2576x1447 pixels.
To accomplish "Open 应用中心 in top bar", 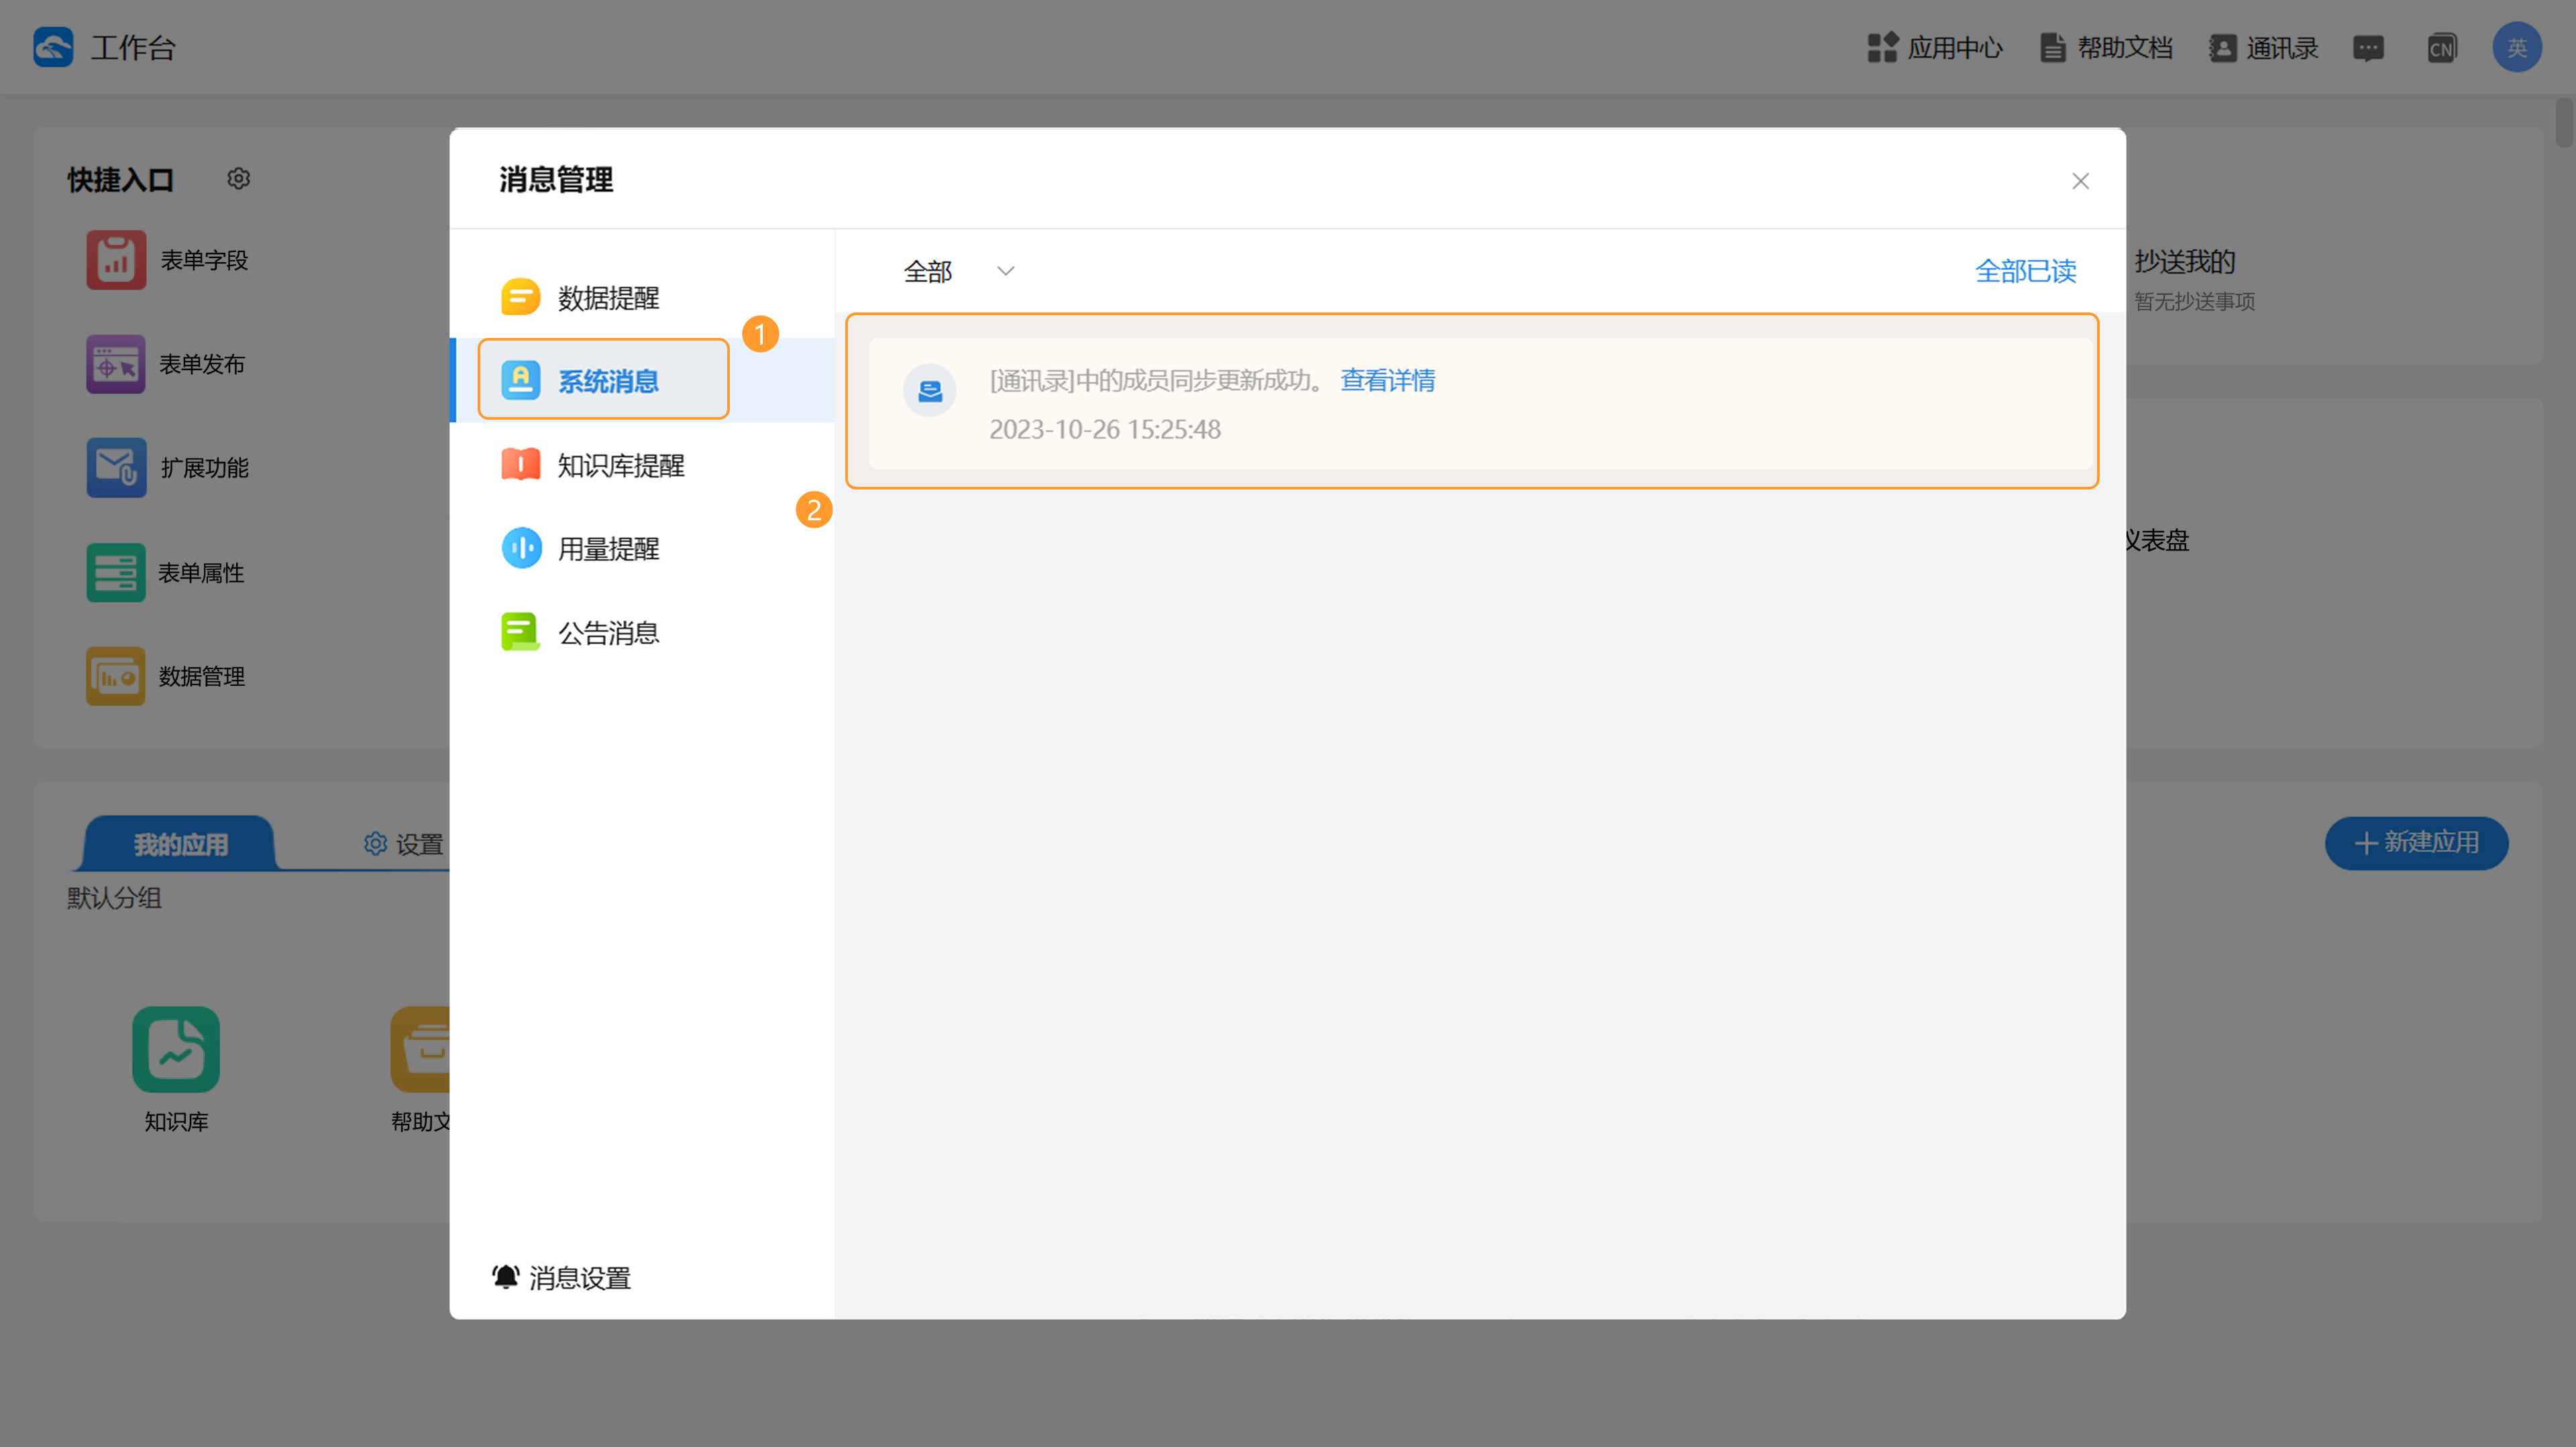I will 1935,47.
